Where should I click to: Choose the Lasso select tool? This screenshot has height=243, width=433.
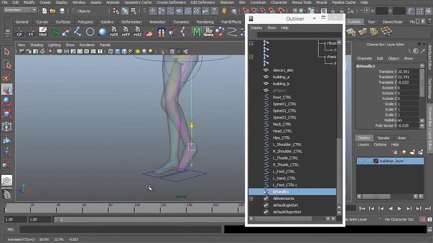click(7, 64)
